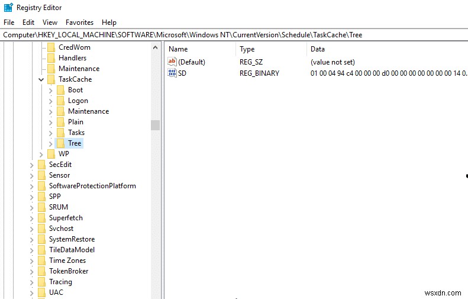The width and height of the screenshot is (468, 299).
Task: Click the WP folder icon
Action: (51, 154)
